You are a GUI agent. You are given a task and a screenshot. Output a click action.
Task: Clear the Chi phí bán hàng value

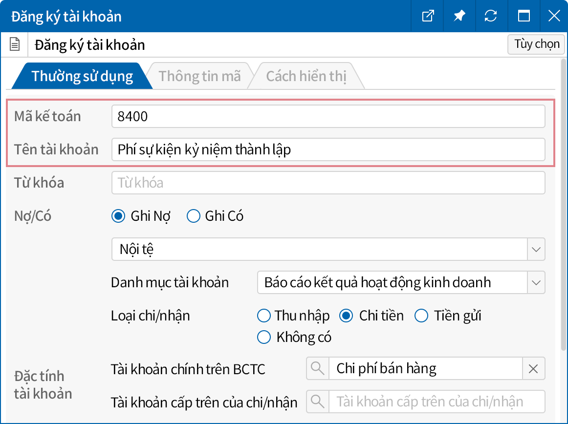[533, 369]
